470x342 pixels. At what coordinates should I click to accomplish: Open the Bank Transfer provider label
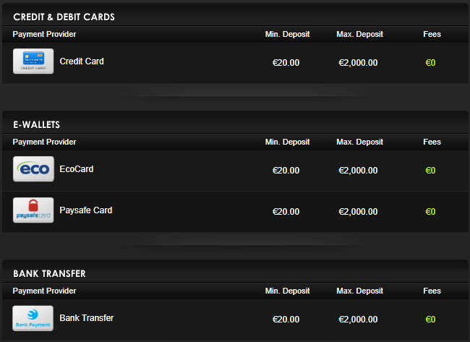point(86,318)
